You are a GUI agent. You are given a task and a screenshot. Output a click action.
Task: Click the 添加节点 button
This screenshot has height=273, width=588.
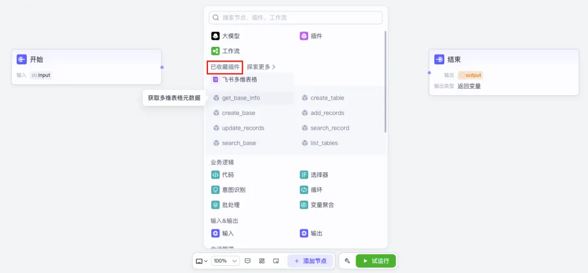310,261
